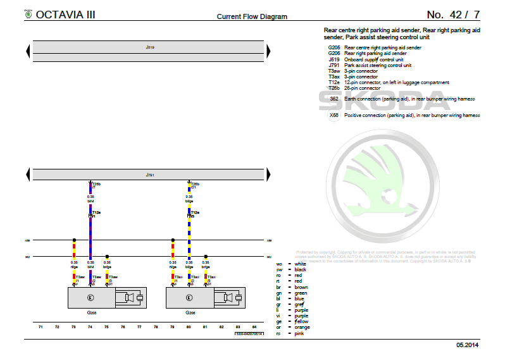Click the 'Earth connection (parking aid)' description

coord(409,99)
